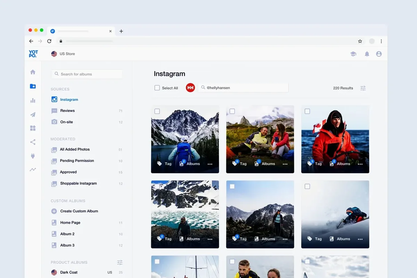Screen dimensions: 417x278
Task: Open the Yotpo logo home
Action: pos(33,54)
